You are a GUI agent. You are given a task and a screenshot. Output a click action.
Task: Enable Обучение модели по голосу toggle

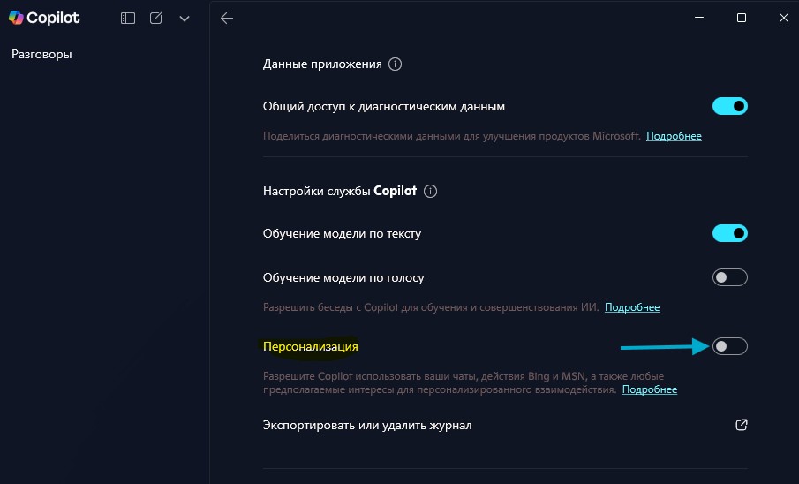pyautogui.click(x=730, y=277)
